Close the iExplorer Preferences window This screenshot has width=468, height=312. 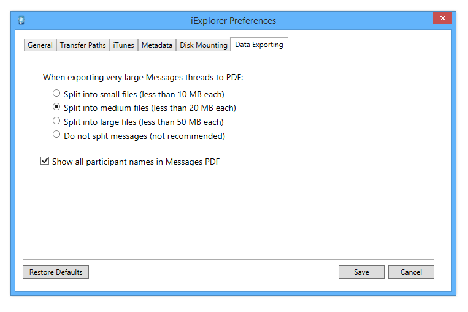point(442,19)
